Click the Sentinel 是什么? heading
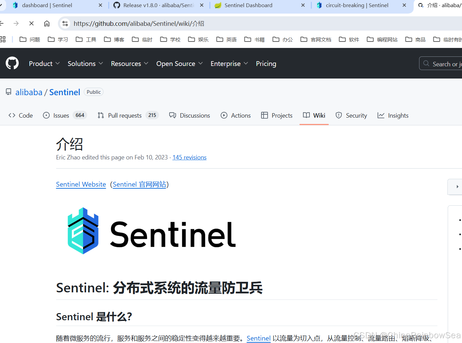This screenshot has width=462, height=343. (94, 317)
